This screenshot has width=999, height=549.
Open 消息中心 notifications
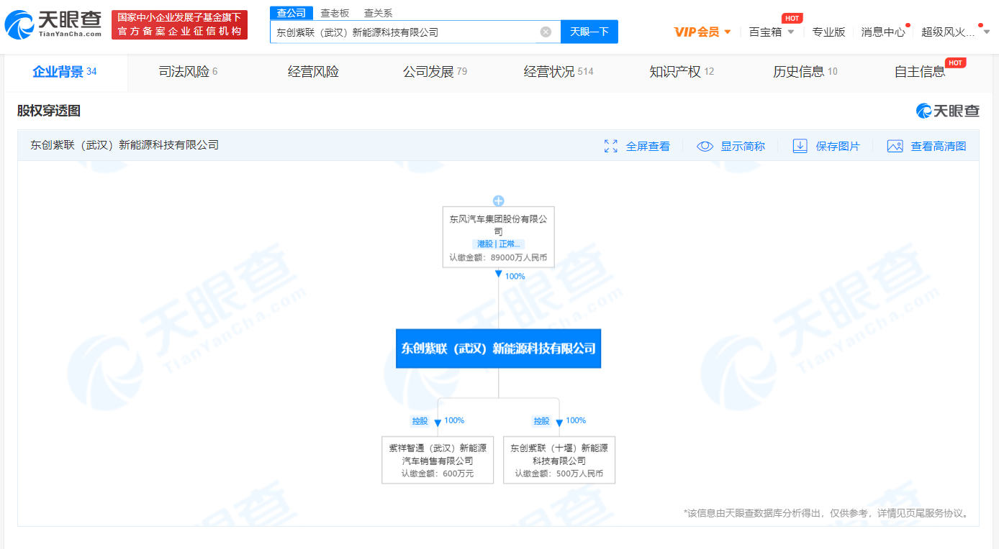883,32
